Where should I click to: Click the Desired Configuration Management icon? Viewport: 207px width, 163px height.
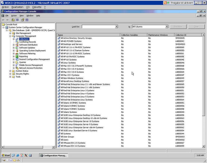tap(17, 59)
